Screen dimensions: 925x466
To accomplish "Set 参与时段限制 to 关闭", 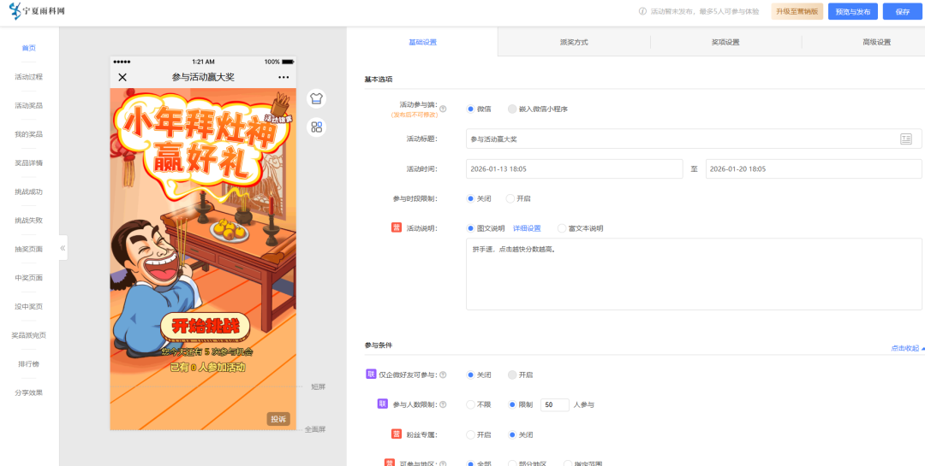I will (x=470, y=198).
